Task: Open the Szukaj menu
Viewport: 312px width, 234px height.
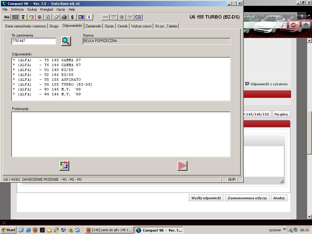Action: point(32,9)
